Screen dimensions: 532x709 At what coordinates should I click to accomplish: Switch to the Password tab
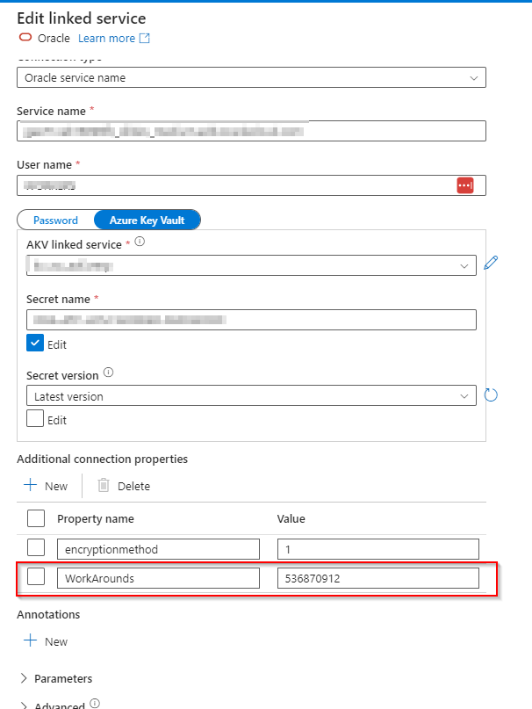click(55, 221)
